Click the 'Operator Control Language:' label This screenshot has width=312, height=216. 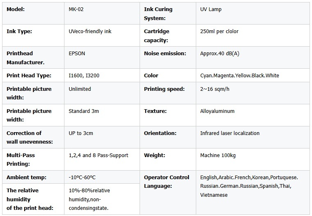click(167, 181)
